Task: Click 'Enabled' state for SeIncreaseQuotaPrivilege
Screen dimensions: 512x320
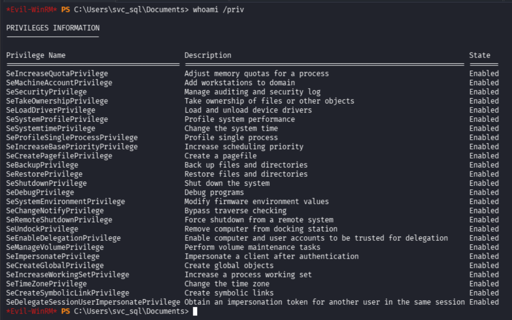Action: point(484,73)
